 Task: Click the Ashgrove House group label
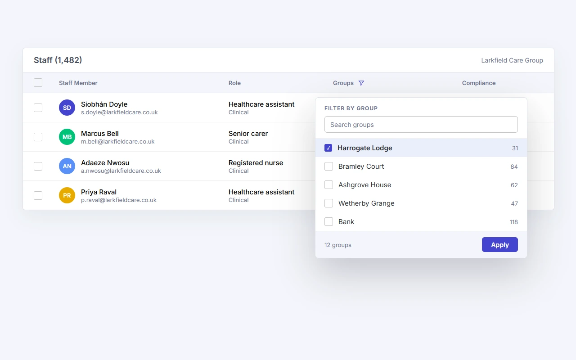coord(364,184)
